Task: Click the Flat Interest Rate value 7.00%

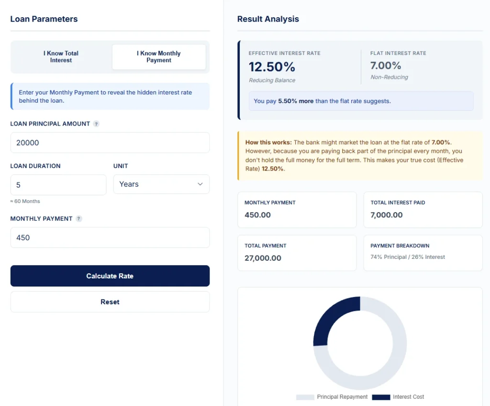Action: [x=386, y=65]
